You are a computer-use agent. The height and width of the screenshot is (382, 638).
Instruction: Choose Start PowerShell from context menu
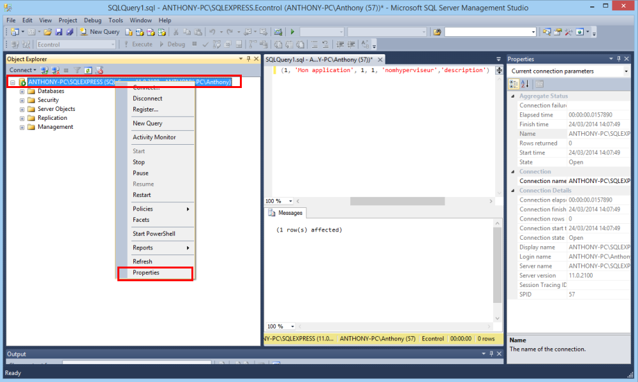click(x=155, y=234)
